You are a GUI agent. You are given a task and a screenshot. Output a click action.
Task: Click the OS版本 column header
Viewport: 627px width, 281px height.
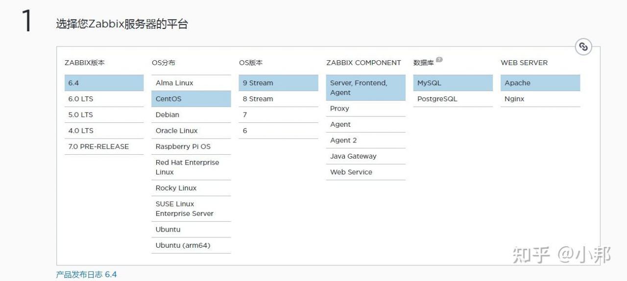pyautogui.click(x=251, y=63)
